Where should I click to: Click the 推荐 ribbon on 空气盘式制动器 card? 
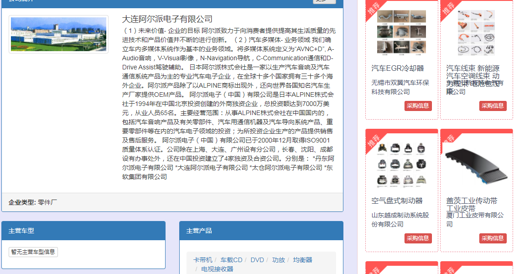click(374, 141)
